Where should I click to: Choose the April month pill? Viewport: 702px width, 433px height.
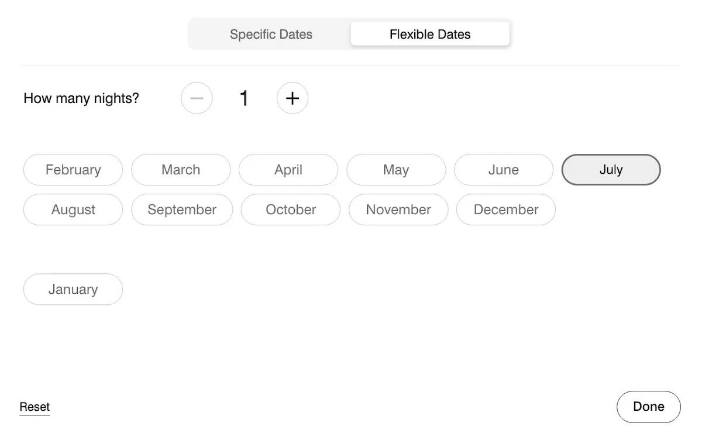click(288, 170)
